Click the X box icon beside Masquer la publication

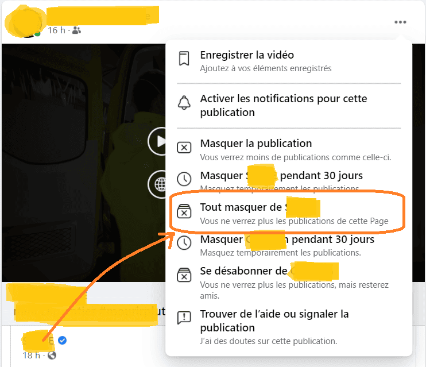(x=184, y=148)
